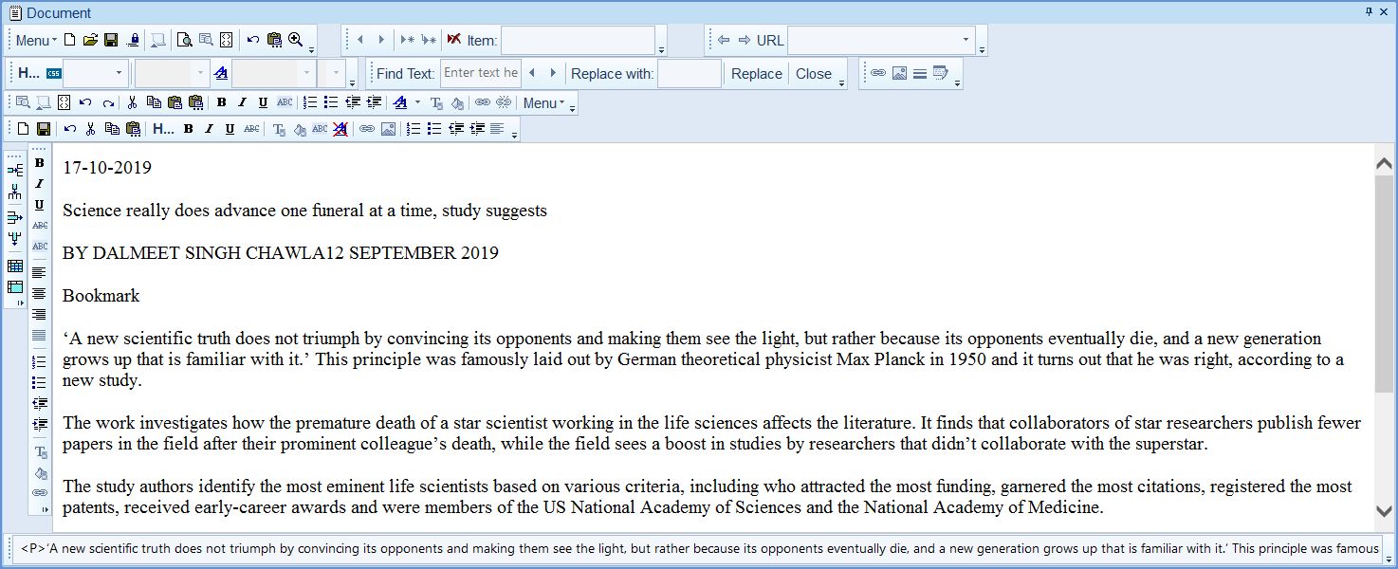This screenshot has height=569, width=1398.
Task: Click the Replace with input field
Action: pos(690,73)
